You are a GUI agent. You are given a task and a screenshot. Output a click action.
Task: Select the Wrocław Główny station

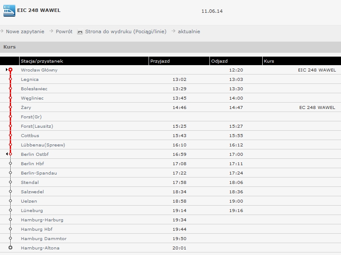click(39, 70)
